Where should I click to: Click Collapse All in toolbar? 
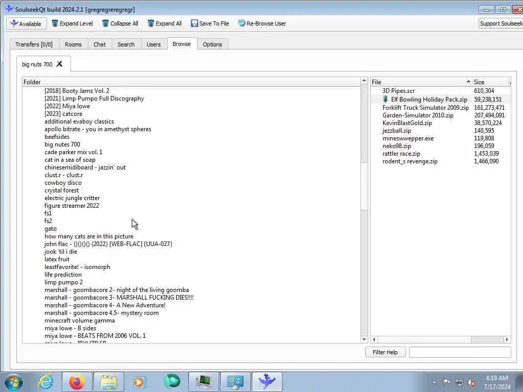[x=120, y=23]
